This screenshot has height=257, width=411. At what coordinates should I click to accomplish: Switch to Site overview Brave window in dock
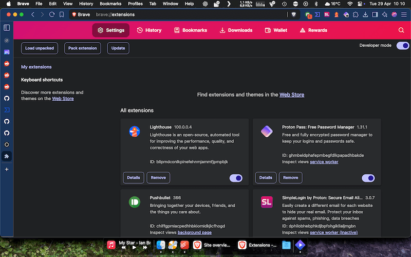(211, 245)
